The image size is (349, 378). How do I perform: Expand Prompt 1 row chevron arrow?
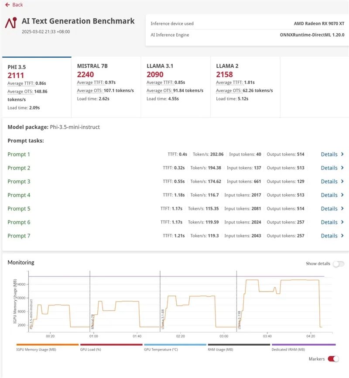click(342, 154)
